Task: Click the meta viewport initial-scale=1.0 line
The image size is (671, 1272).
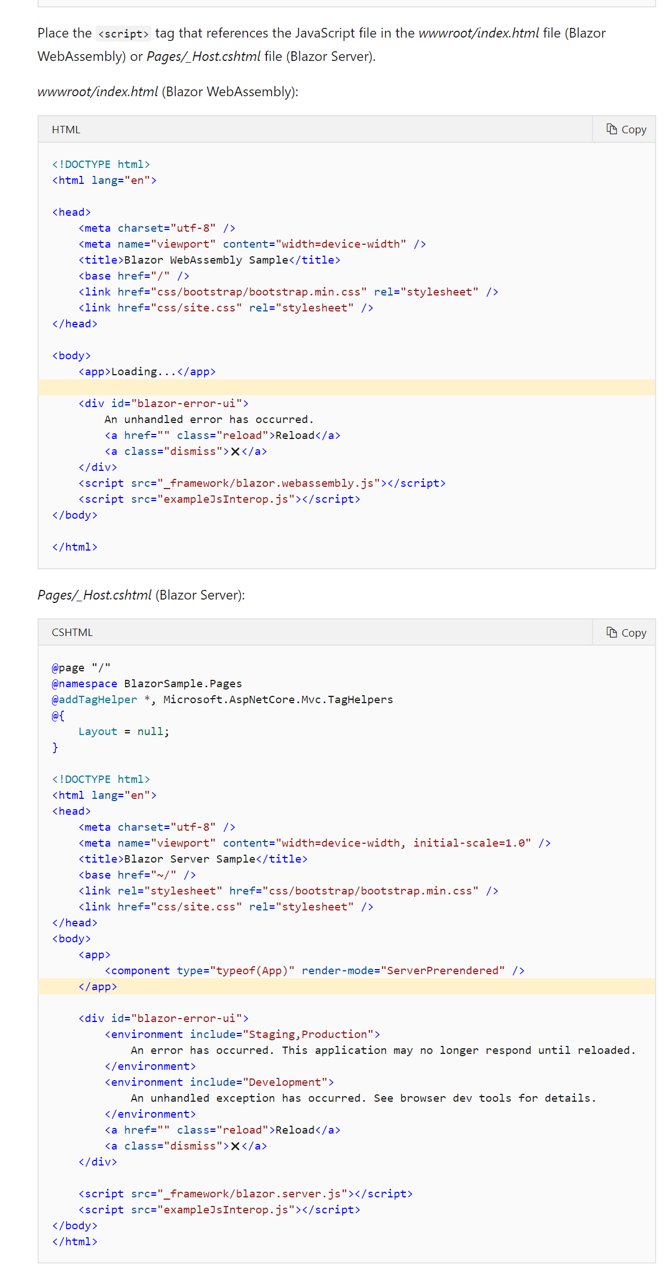Action: point(315,843)
